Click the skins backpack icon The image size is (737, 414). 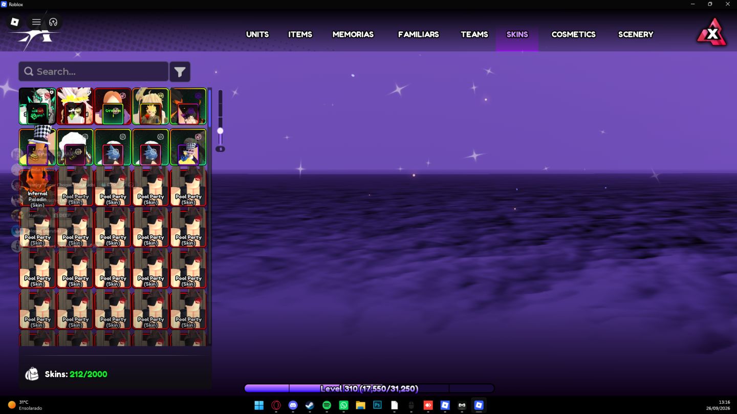32,374
